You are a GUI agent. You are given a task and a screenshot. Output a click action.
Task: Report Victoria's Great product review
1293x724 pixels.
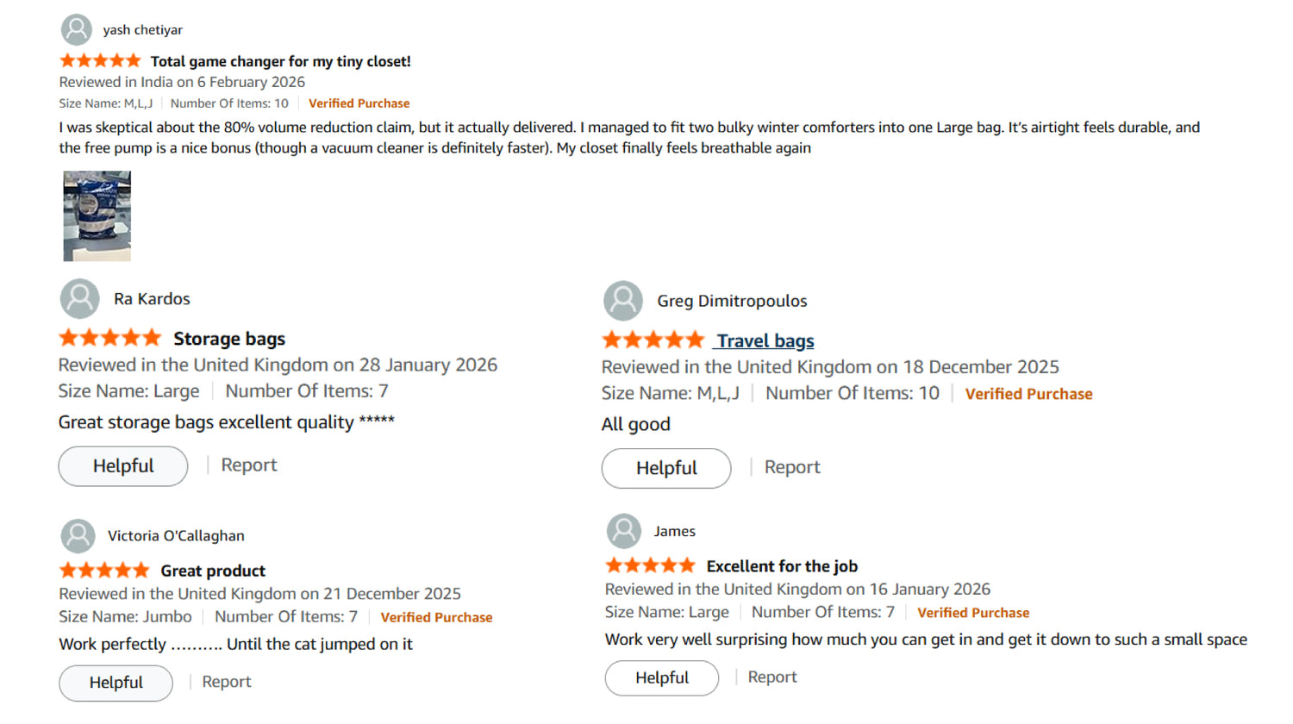[227, 682]
